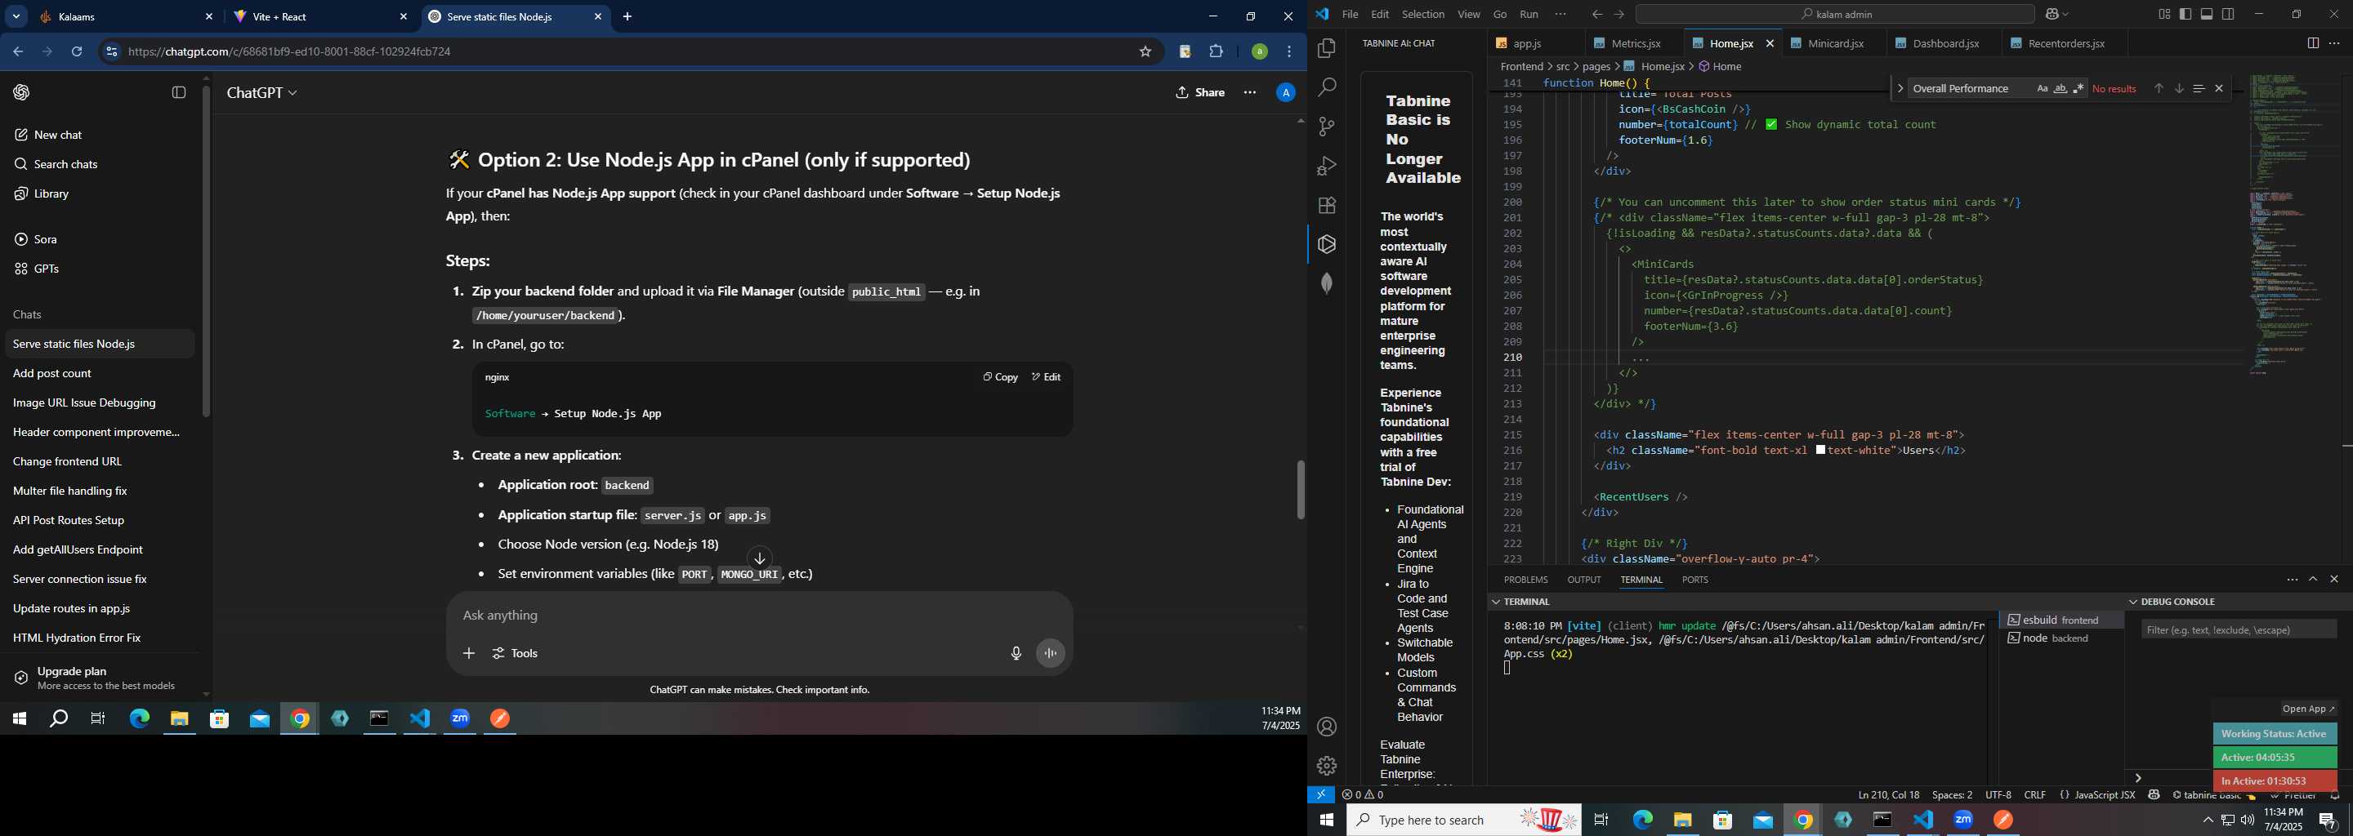The width and height of the screenshot is (2353, 836).
Task: Reload the Chrome page
Action: pos(77,52)
